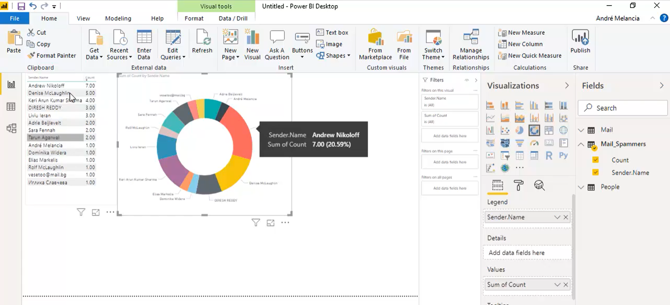670x305 pixels.
Task: Click the Fields search box
Action: pos(623,108)
